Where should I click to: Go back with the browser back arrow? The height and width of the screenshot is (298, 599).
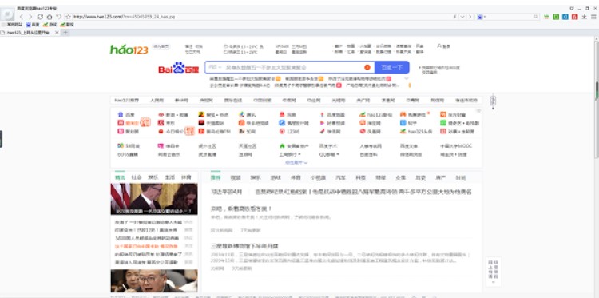coord(22,17)
